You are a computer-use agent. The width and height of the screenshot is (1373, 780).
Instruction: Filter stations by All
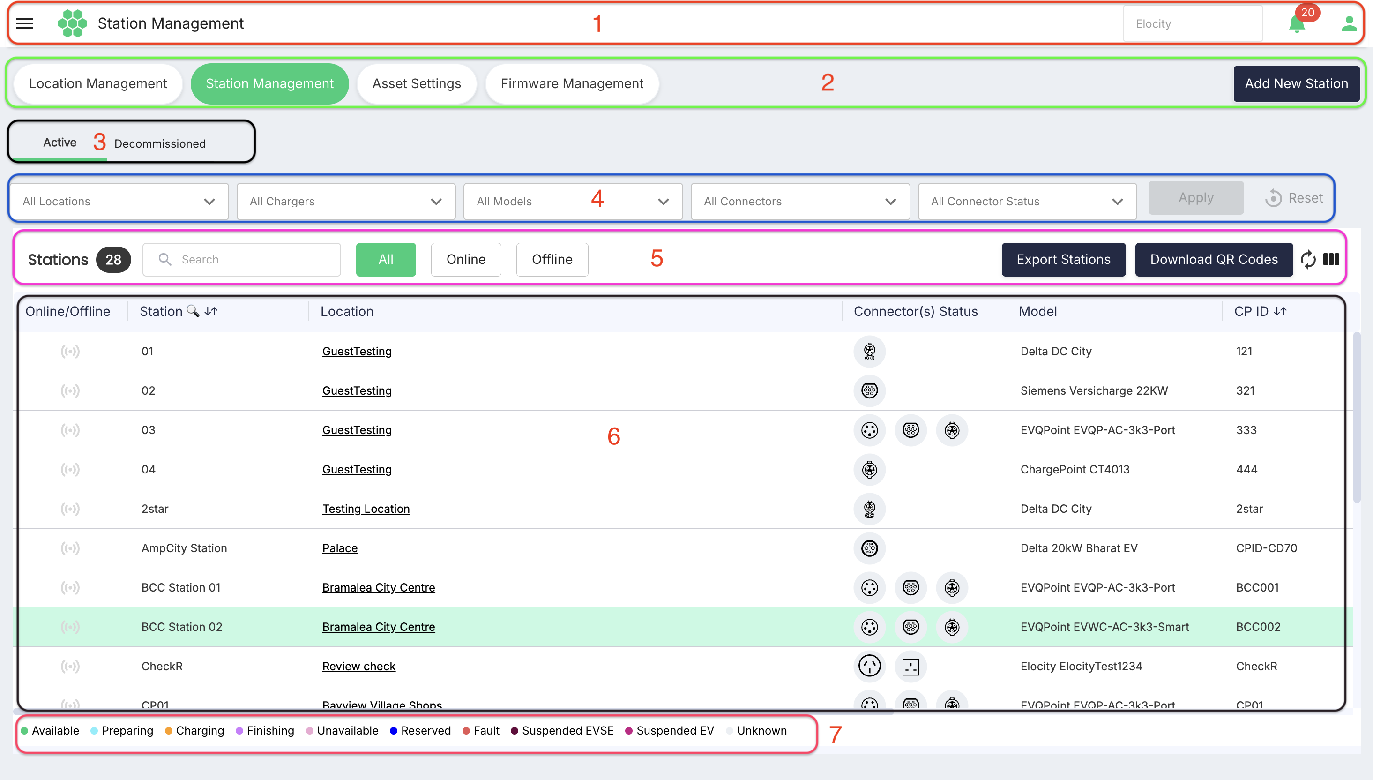click(386, 259)
